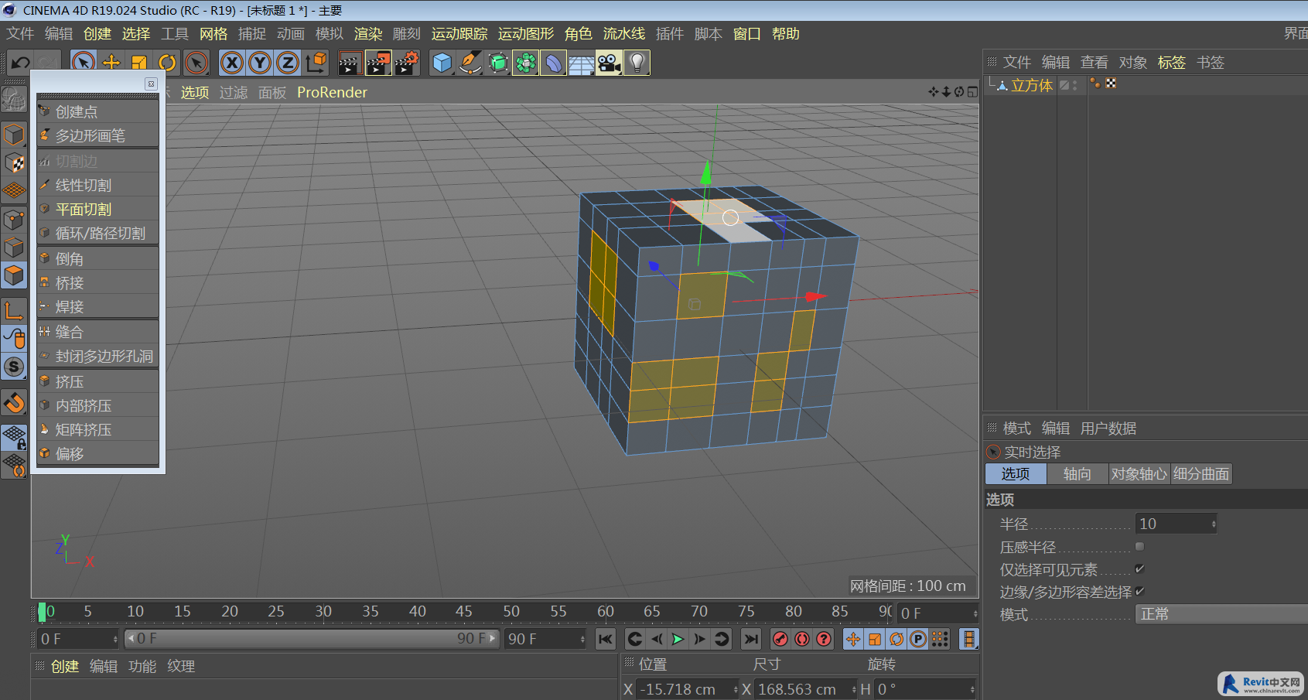Toggle Snap magnet icon in left sidebar
The image size is (1308, 700).
click(x=14, y=402)
